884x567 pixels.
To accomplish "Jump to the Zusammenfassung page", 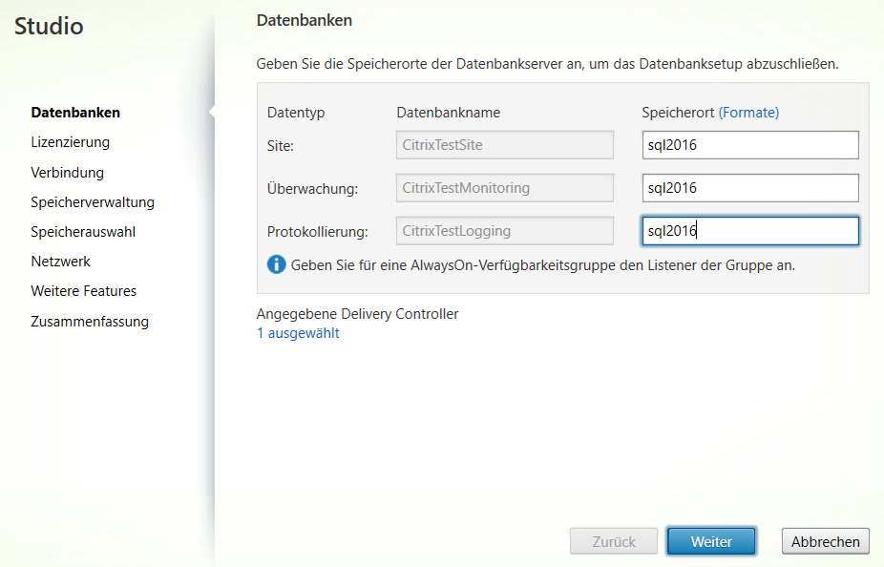I will click(89, 322).
